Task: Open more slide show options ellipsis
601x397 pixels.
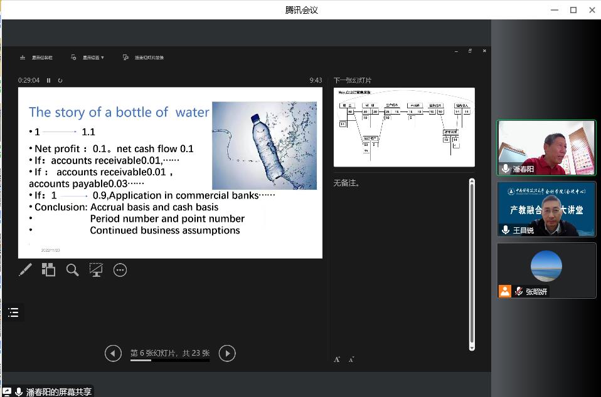Action: tap(120, 270)
